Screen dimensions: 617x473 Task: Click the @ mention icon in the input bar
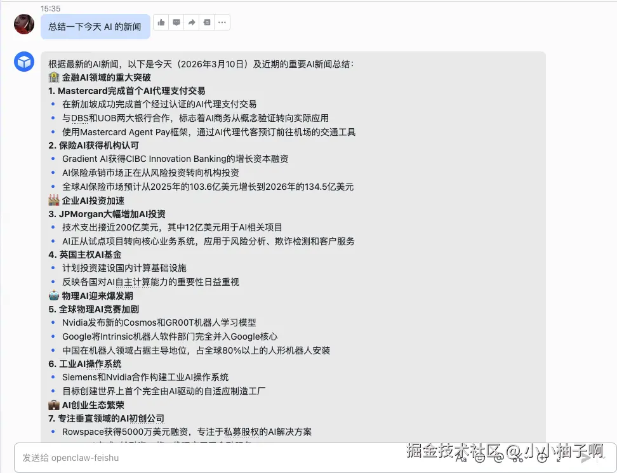(499, 457)
